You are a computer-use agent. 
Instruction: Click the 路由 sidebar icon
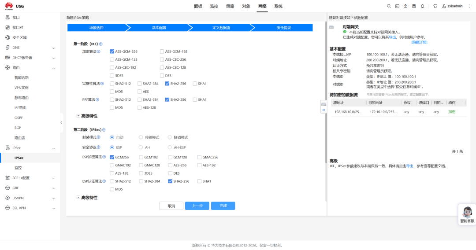(7, 68)
